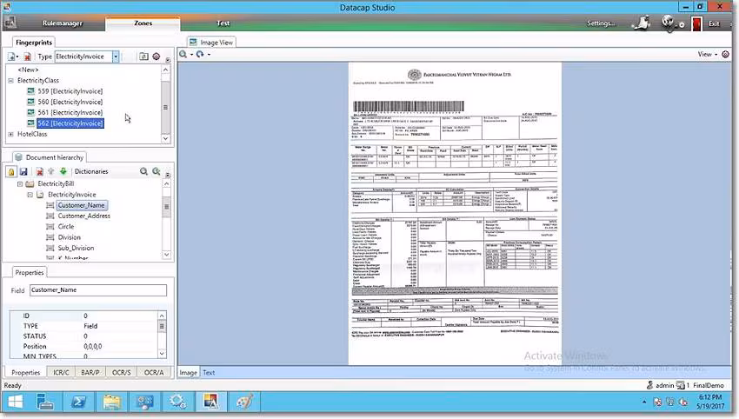This screenshot has width=739, height=419.
Task: Switch to the Document hierarchy tab
Action: pyautogui.click(x=50, y=157)
